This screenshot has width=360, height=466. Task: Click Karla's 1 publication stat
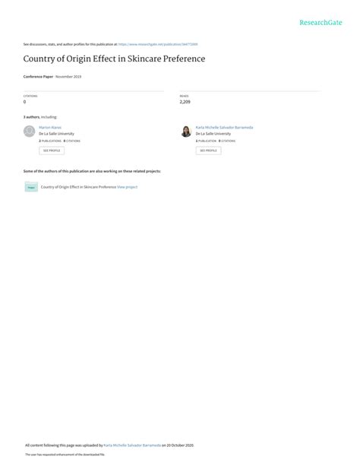[x=206, y=141]
